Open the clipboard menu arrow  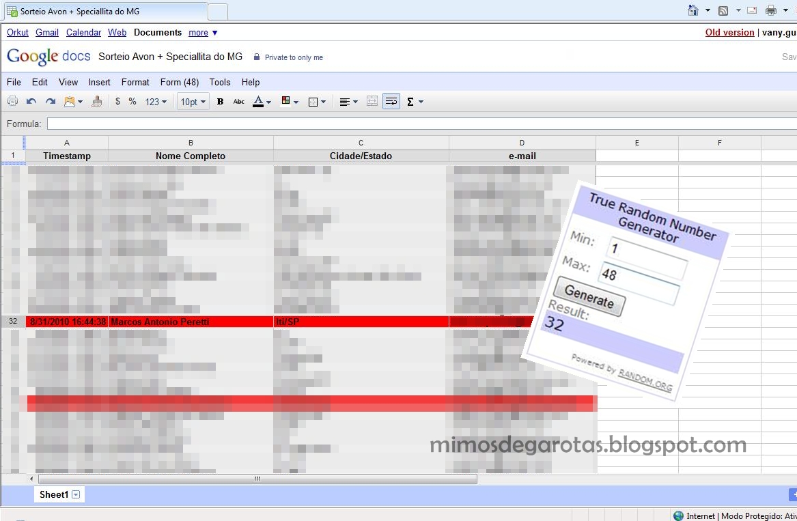coord(81,102)
